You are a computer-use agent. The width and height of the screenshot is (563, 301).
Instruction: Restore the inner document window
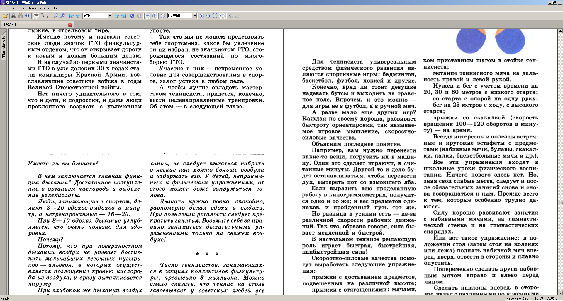[554, 3]
